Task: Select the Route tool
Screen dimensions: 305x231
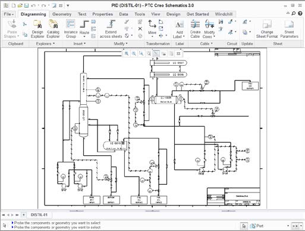Action: (84, 29)
